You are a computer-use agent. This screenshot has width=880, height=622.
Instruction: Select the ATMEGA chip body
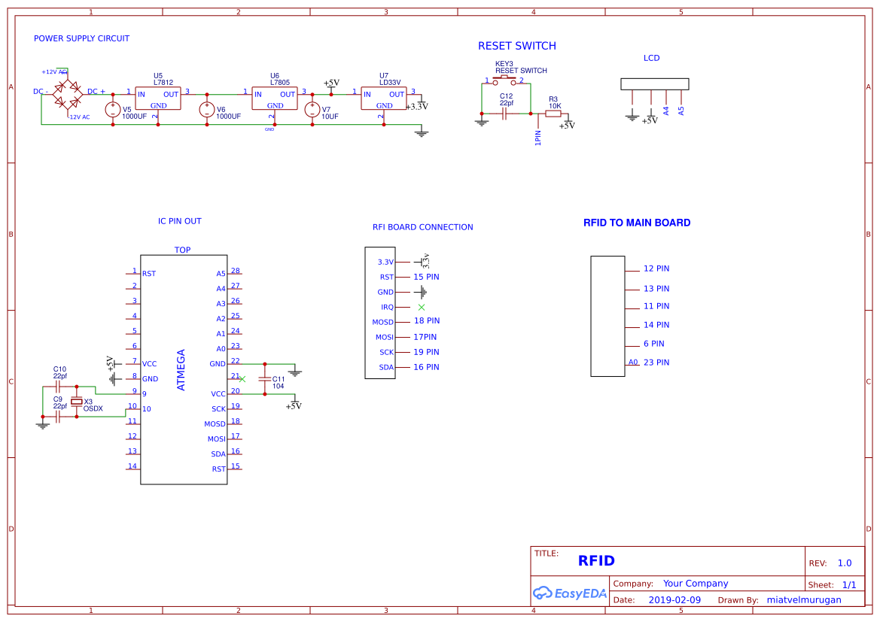click(x=184, y=369)
